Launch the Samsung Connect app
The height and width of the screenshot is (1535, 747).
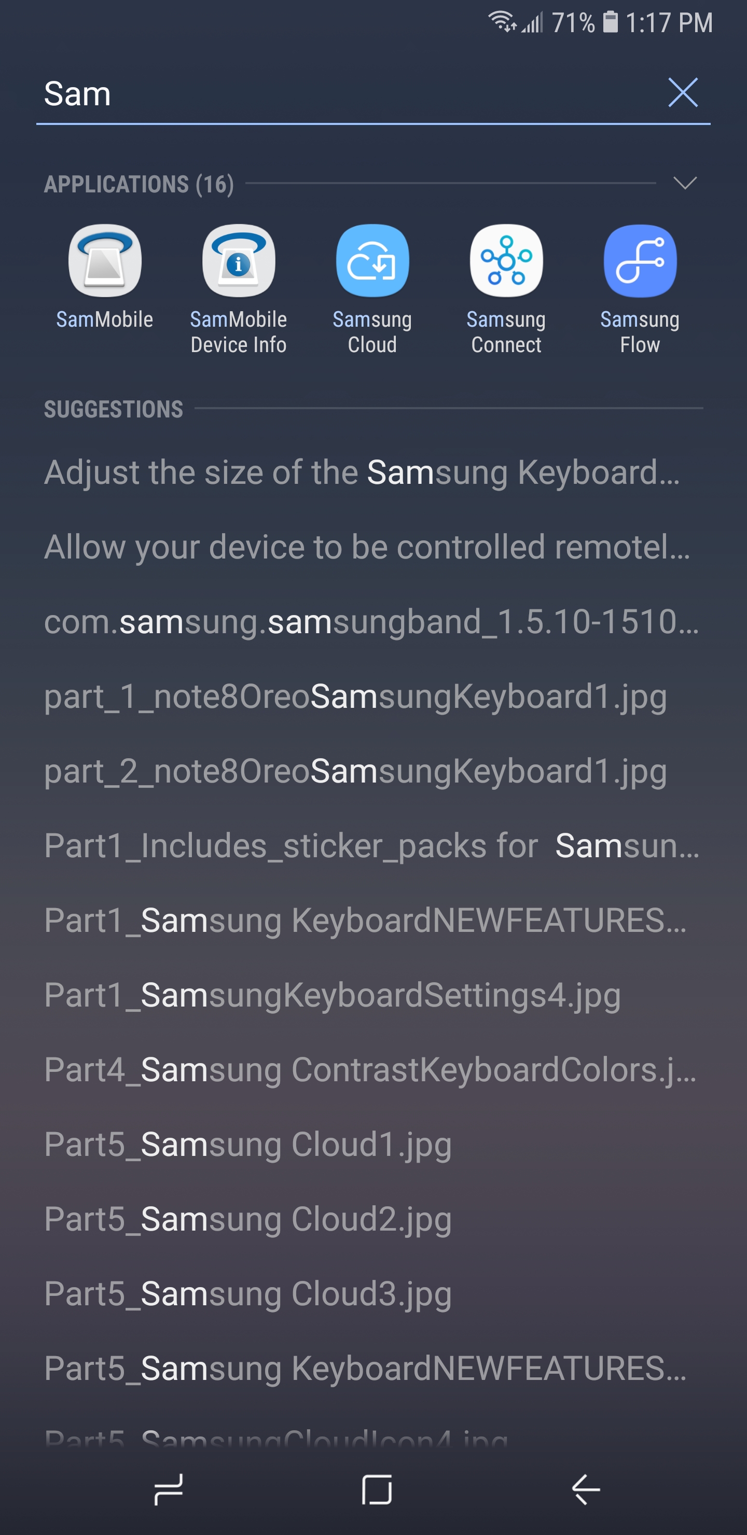[506, 261]
